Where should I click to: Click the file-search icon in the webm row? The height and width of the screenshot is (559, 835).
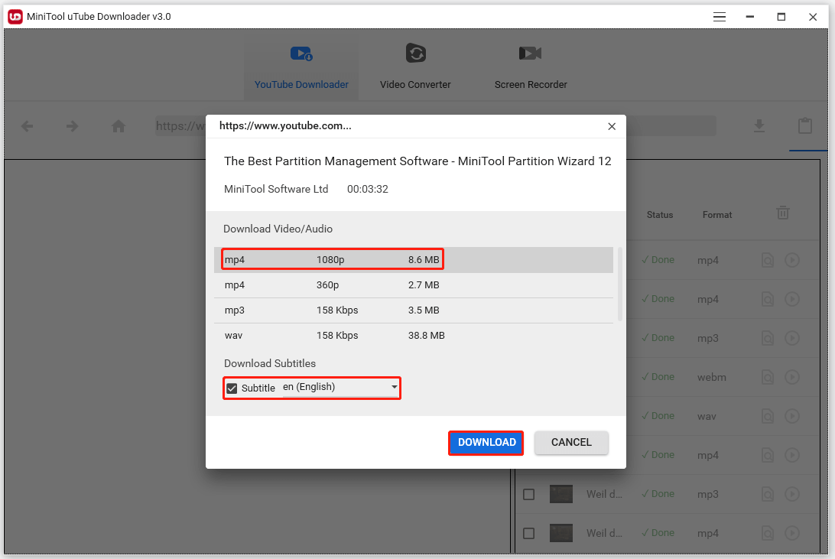coord(768,377)
